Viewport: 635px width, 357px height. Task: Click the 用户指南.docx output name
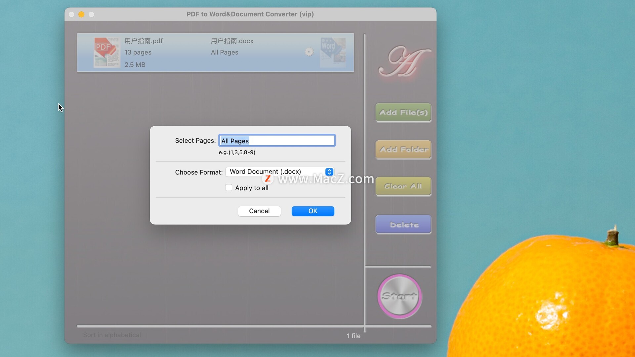click(232, 41)
